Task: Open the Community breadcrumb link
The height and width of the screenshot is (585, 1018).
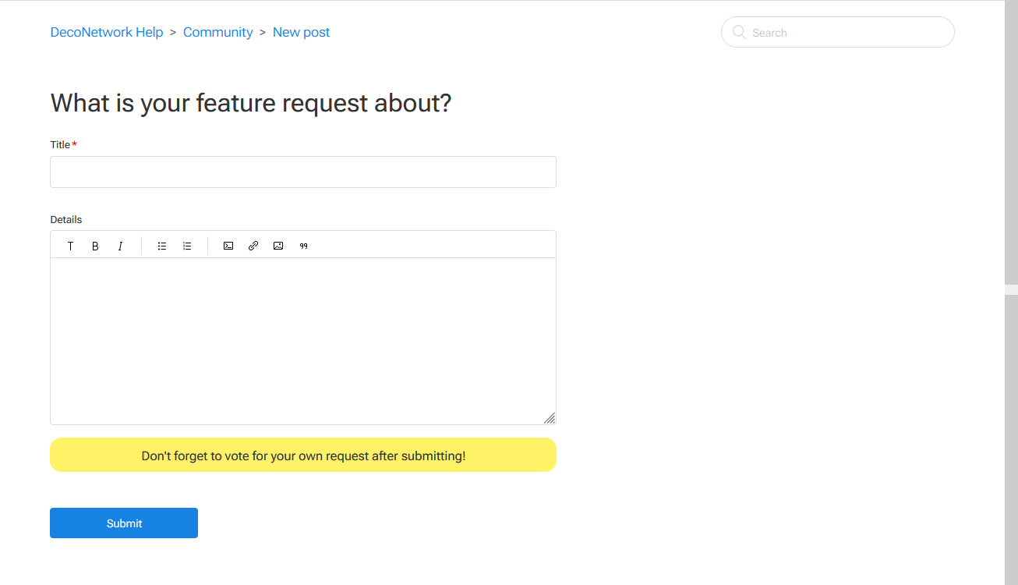Action: (218, 32)
